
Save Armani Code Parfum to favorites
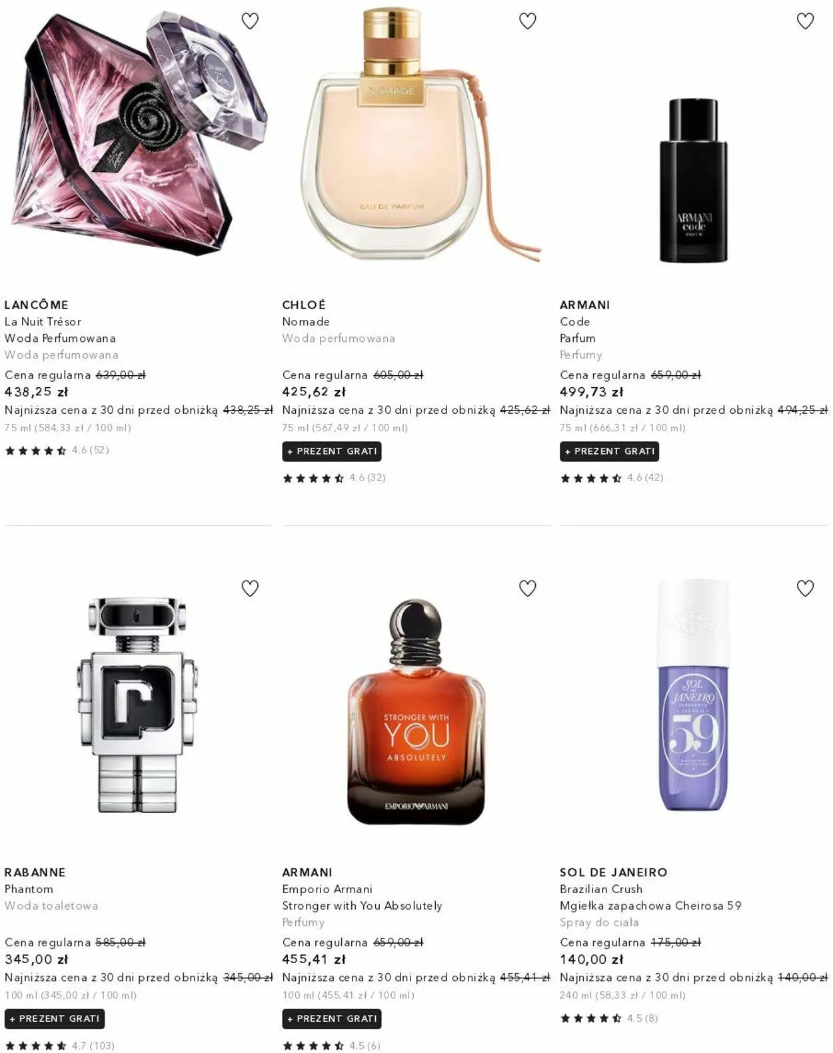point(805,21)
